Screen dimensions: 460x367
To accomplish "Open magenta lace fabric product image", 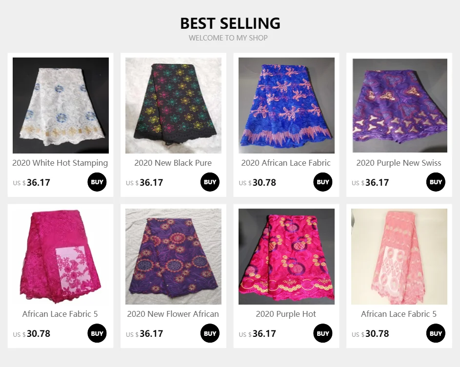I will pos(60,256).
